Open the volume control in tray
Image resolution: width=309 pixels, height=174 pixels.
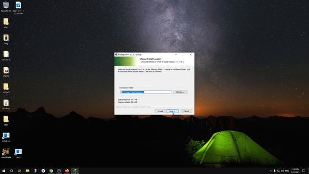282,171
